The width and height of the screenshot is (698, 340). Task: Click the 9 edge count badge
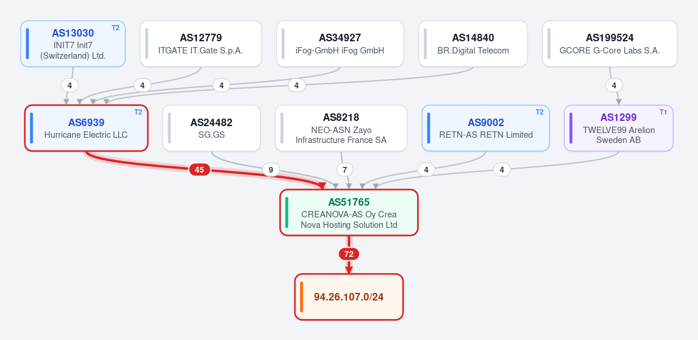(270, 170)
